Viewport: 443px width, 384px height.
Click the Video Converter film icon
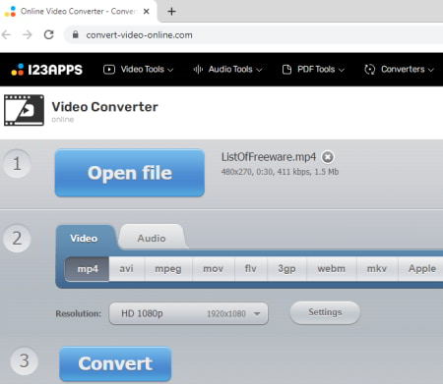[24, 110]
